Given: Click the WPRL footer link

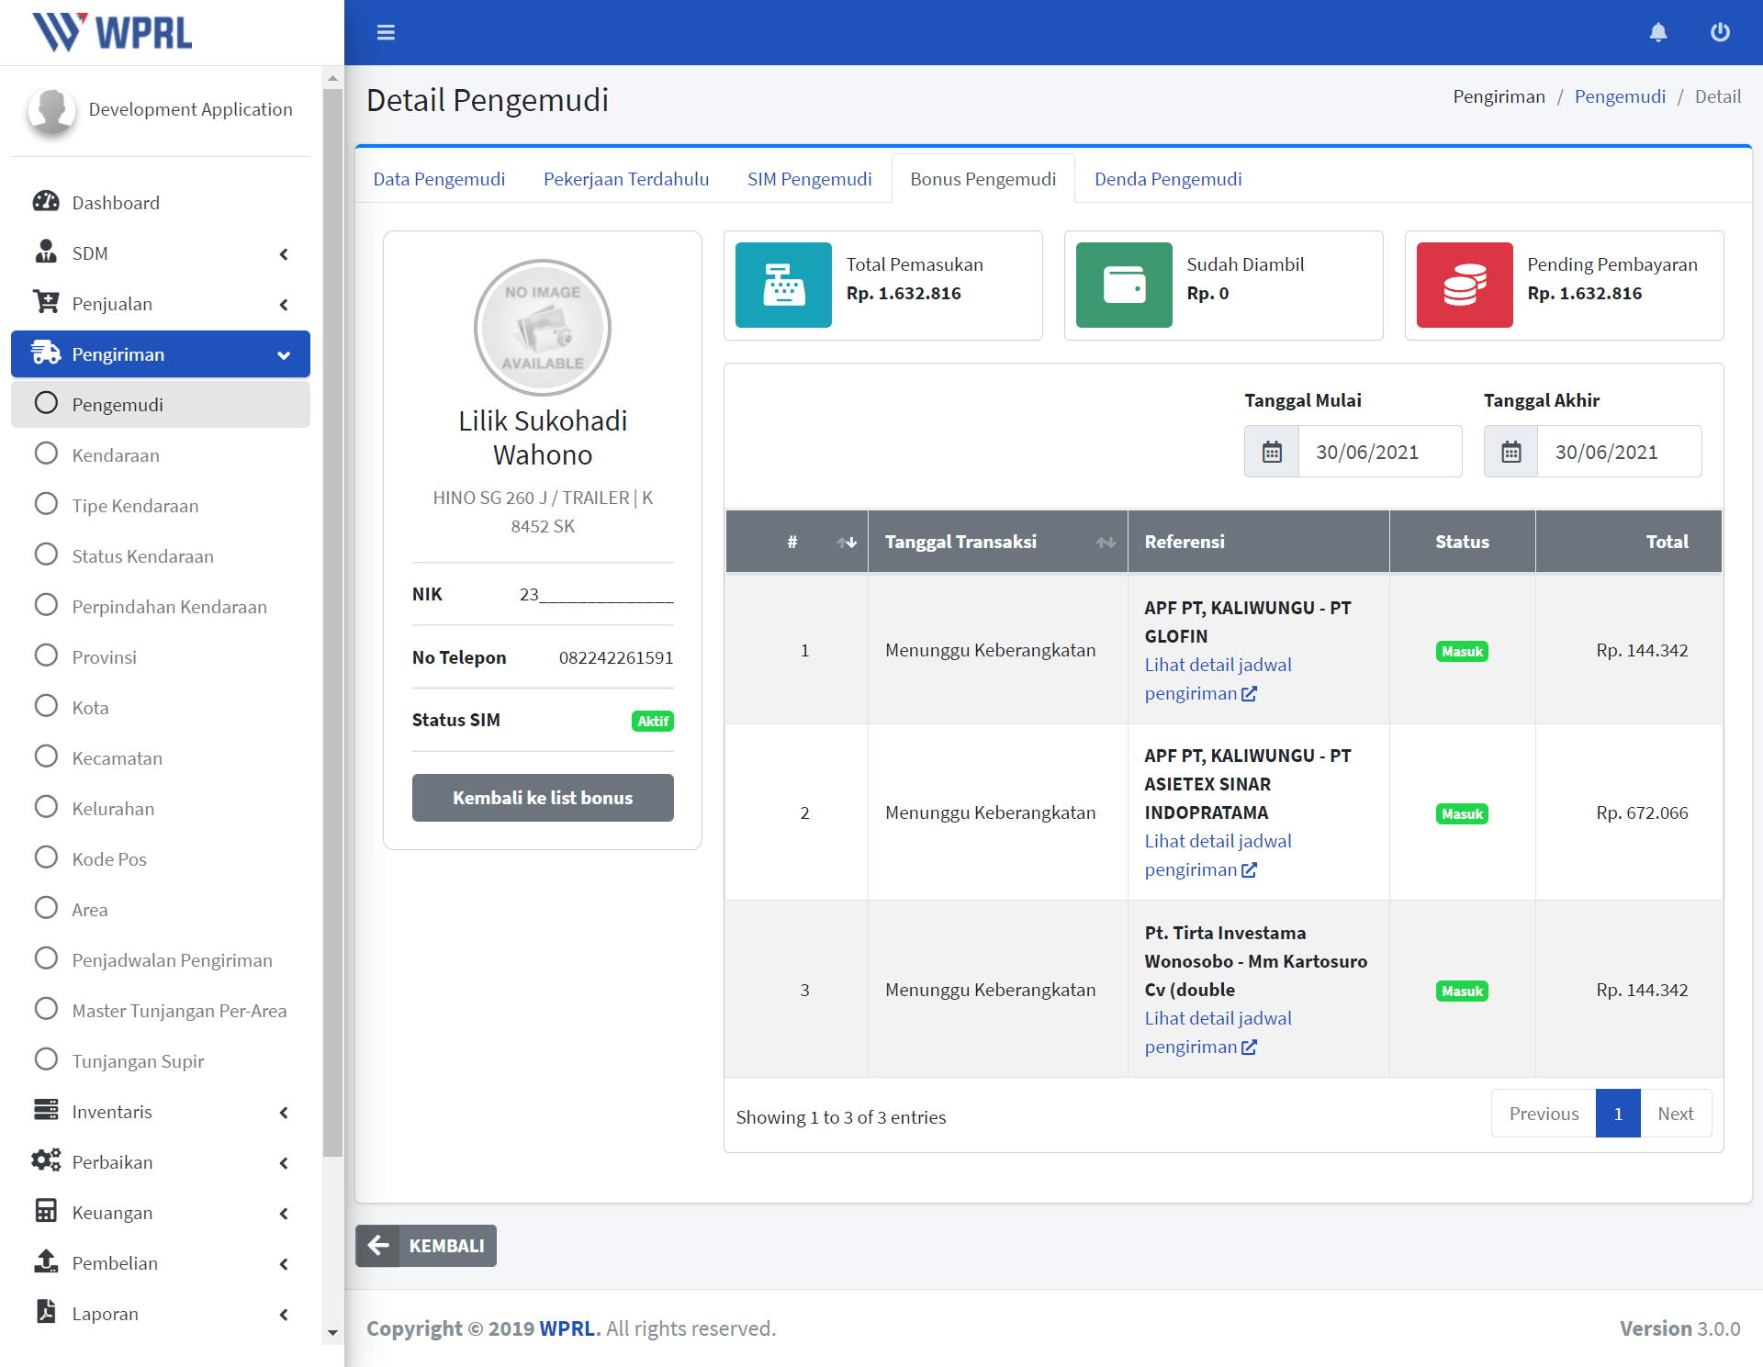Looking at the screenshot, I should click(567, 1328).
